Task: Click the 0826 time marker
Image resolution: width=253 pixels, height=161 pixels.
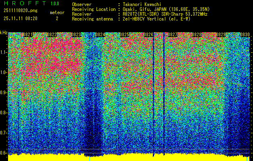Action: (x=148, y=35)
